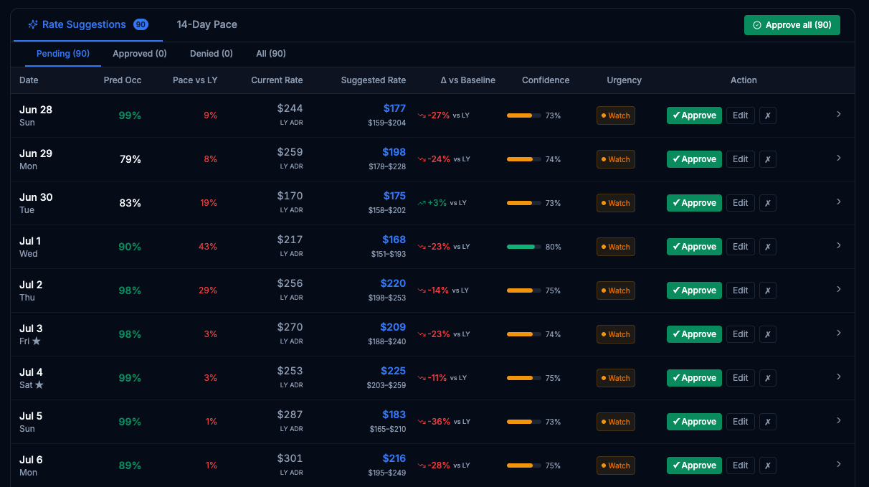The width and height of the screenshot is (869, 487).
Task: Click the Urgency column header
Action: click(625, 80)
